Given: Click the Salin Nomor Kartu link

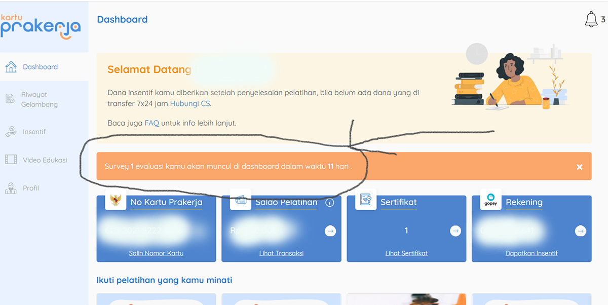Looking at the screenshot, I should pyautogui.click(x=156, y=253).
